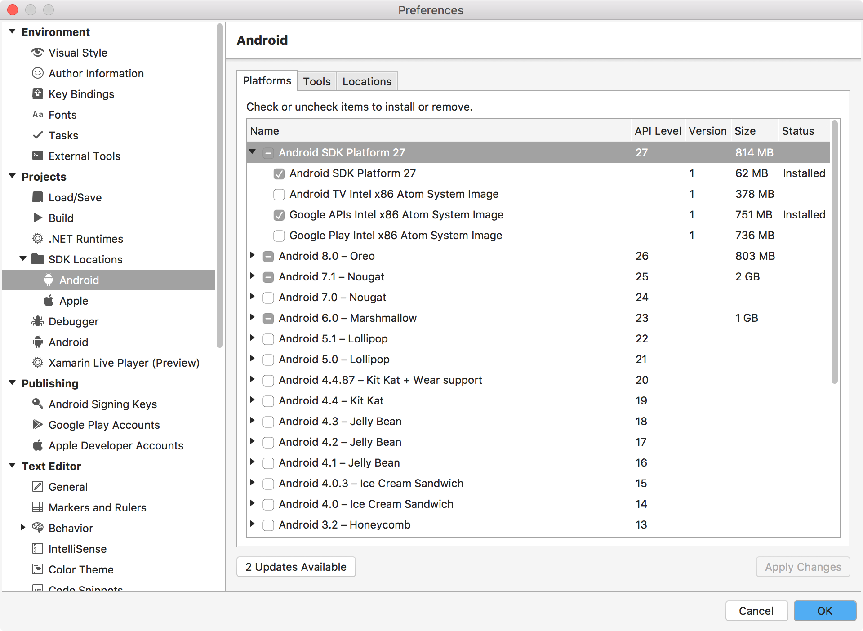Collapse the Environment section in sidebar
Viewport: 863px width, 631px height.
[13, 31]
